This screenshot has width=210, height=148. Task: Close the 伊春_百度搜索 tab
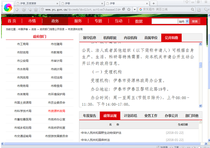[x=57, y=4]
